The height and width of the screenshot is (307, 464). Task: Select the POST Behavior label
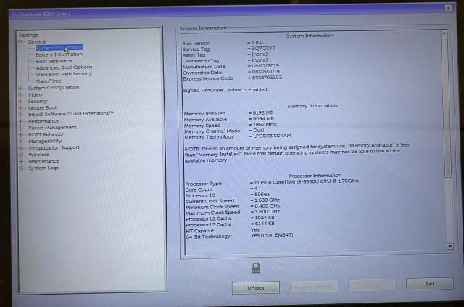coord(46,134)
